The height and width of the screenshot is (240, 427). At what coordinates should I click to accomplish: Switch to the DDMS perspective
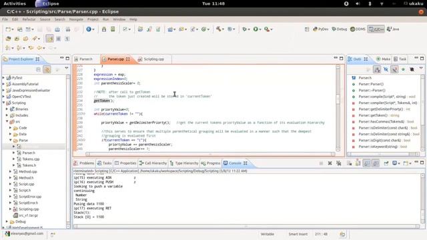(x=358, y=29)
